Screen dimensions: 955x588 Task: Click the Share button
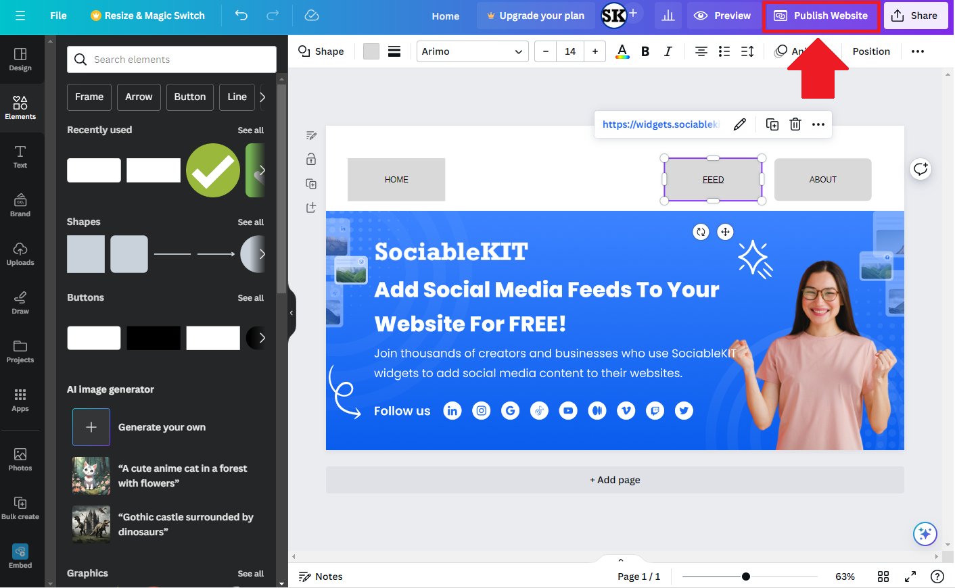click(915, 16)
